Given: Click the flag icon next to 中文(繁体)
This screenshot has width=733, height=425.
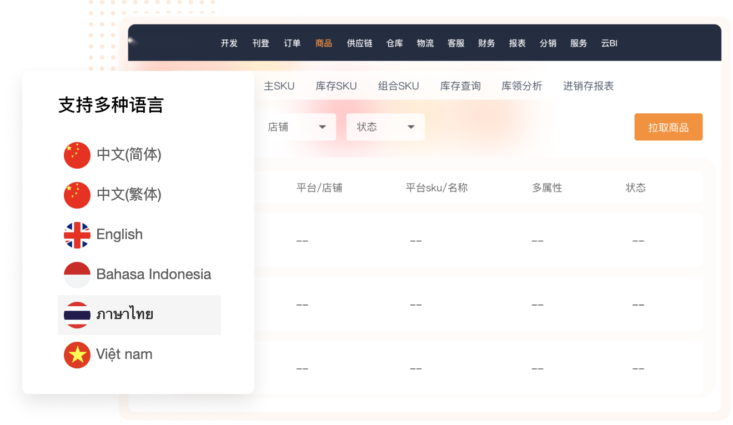Looking at the screenshot, I should [x=77, y=195].
